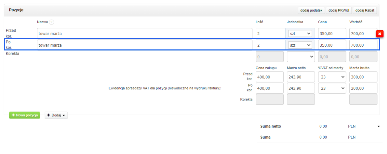The height and width of the screenshot is (154, 387).
Task: Expand the Przed kor. %VAT od marży dropdown
Action: [x=332, y=77]
